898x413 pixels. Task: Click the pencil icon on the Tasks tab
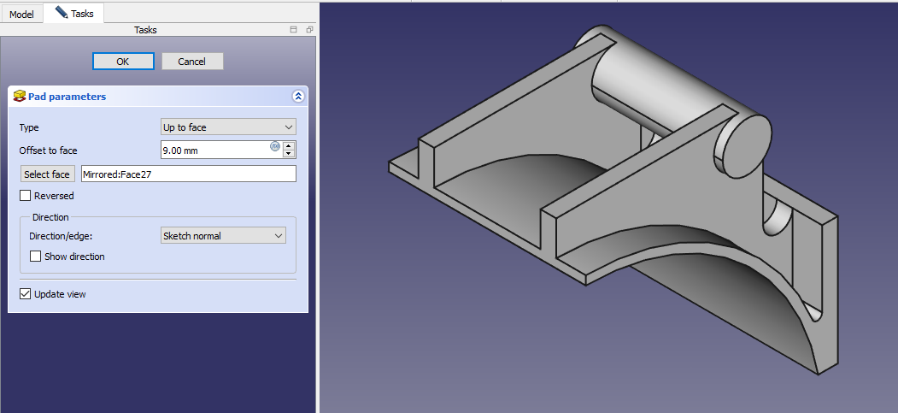coord(61,13)
